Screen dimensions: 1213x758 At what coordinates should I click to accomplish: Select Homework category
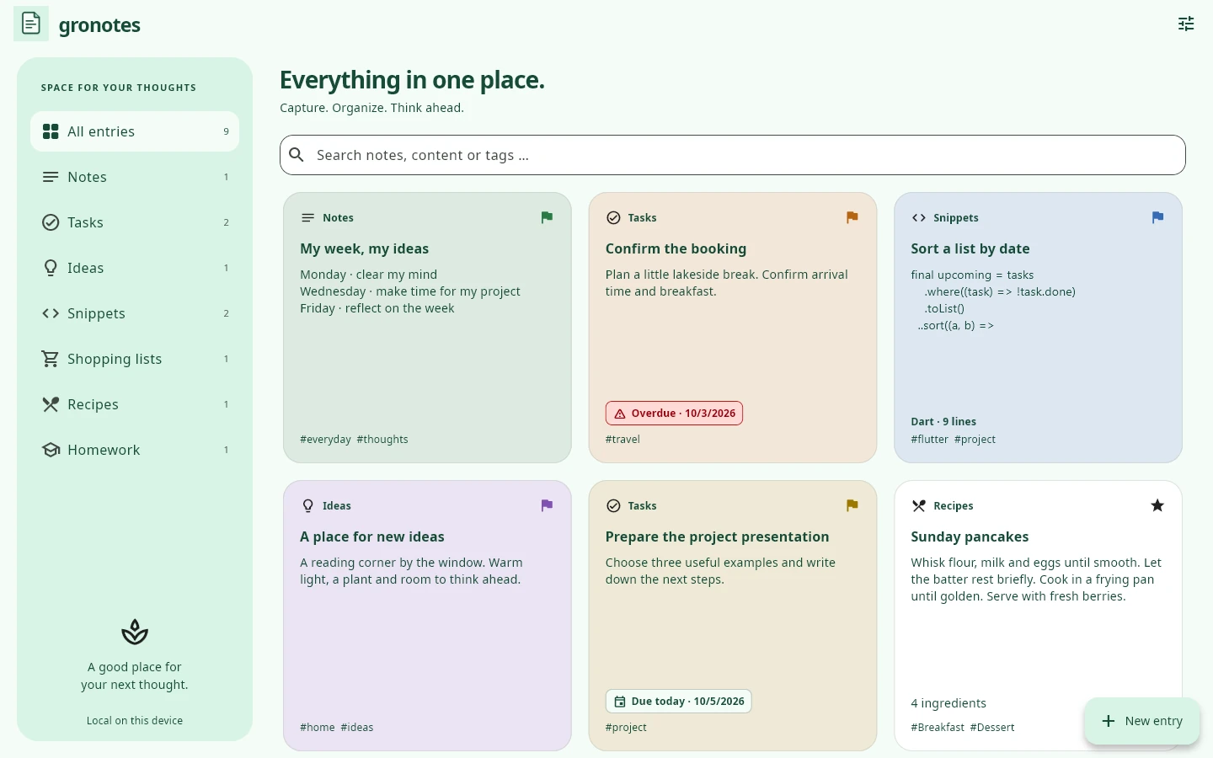click(135, 450)
